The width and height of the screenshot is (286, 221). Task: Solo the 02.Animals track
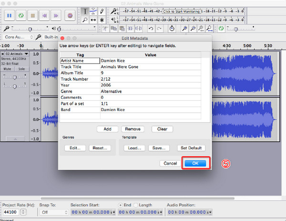(x=21, y=69)
